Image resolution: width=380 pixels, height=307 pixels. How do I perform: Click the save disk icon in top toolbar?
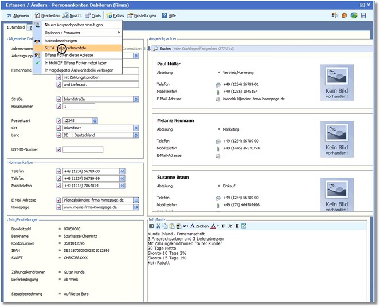(363, 15)
